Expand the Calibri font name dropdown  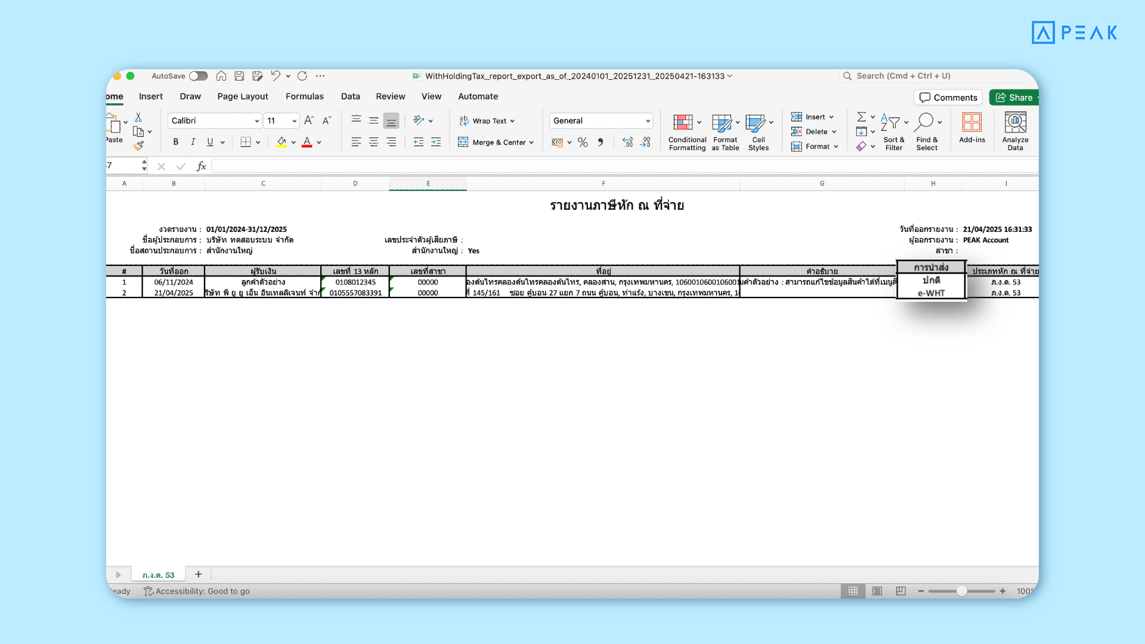(x=256, y=120)
